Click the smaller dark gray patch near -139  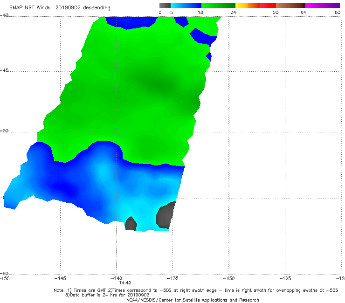(131, 224)
